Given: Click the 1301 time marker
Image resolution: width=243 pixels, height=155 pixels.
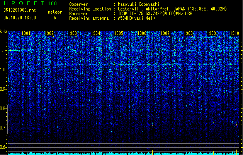Looking at the screenshot, I should point(26,33).
